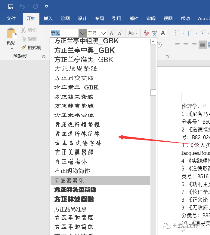Click the phonetic guide wén icon
Screen dimensions: 210x235
tap(154, 33)
